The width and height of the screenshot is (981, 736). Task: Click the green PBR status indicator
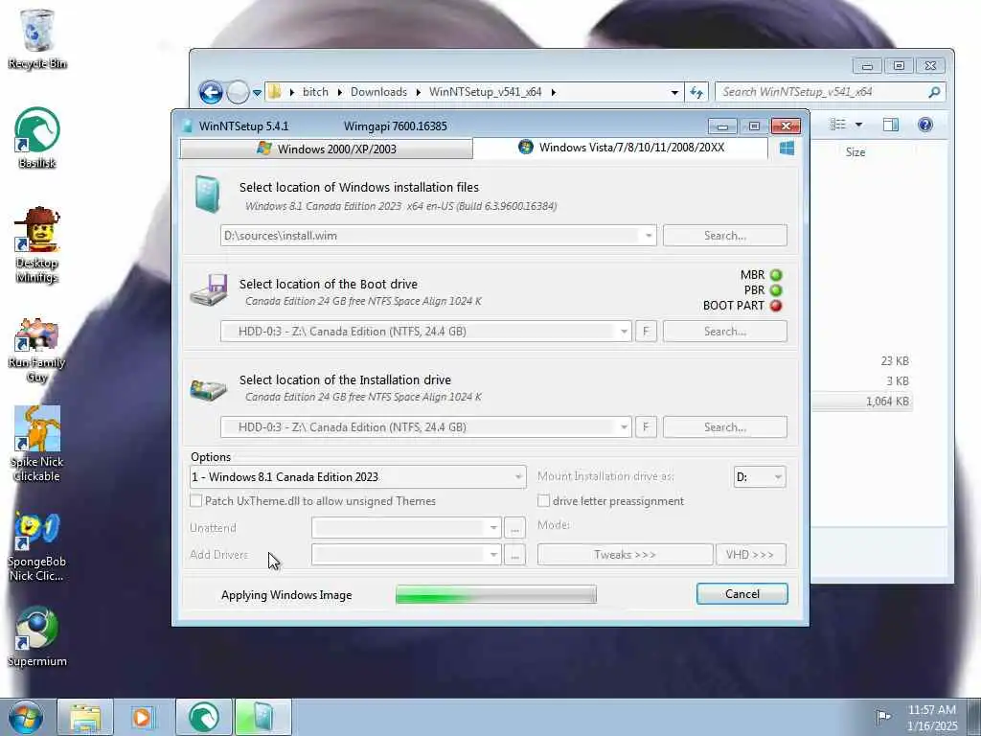776,290
